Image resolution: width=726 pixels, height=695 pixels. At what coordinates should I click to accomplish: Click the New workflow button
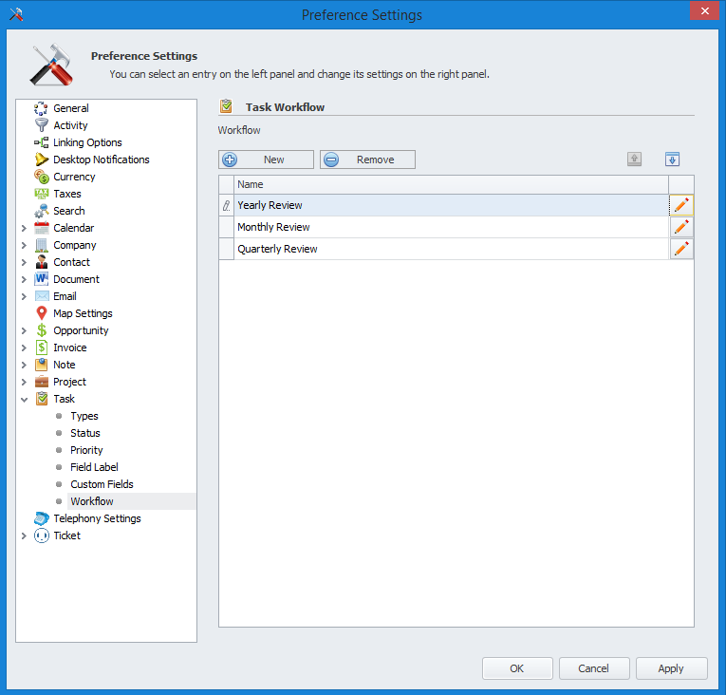266,160
